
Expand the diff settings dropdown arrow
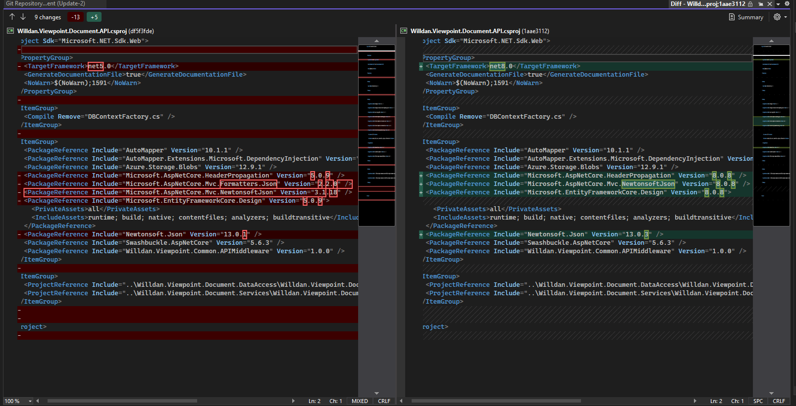point(786,17)
